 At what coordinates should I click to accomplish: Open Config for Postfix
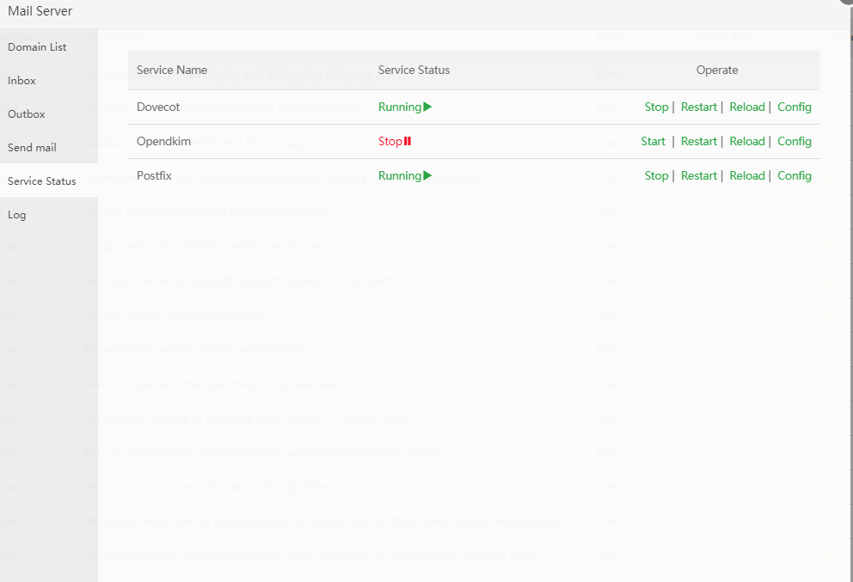click(x=794, y=176)
